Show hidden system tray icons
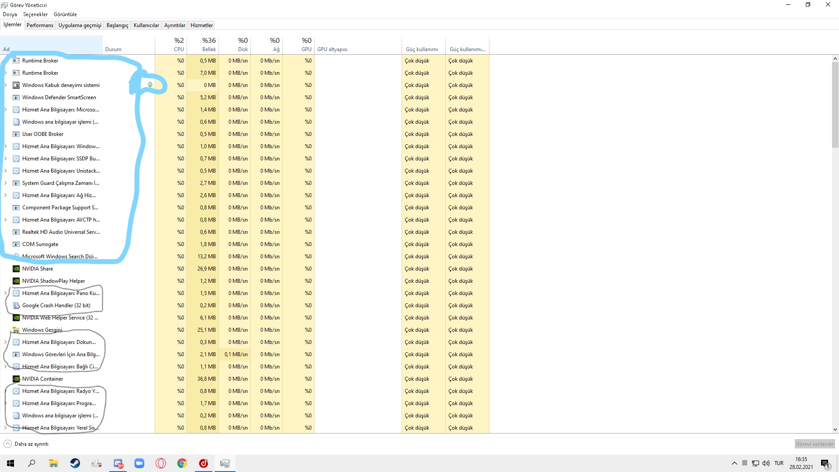Image resolution: width=839 pixels, height=472 pixels. pos(735,463)
